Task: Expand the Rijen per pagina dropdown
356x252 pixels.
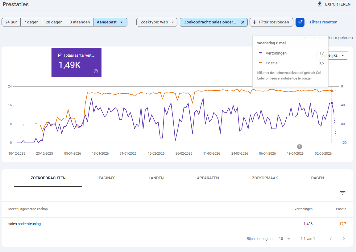Action: [285, 239]
